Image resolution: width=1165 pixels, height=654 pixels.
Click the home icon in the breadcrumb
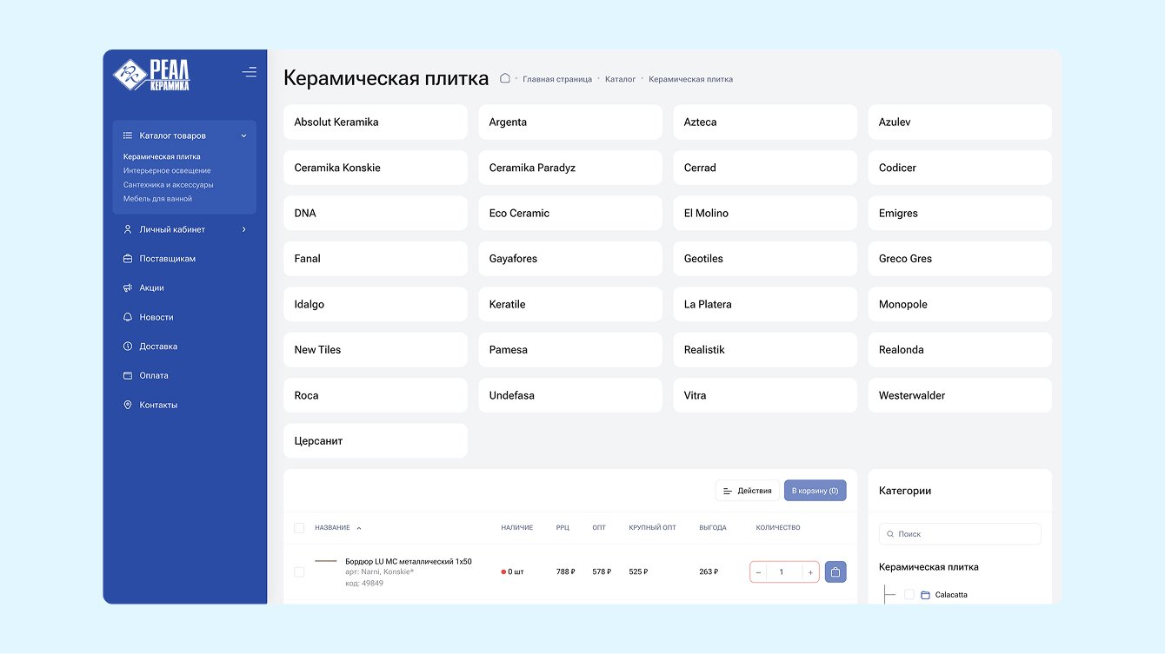(504, 78)
